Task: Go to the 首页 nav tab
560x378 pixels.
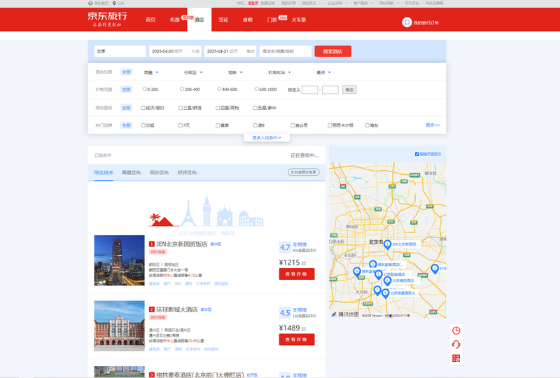Action: coord(150,20)
